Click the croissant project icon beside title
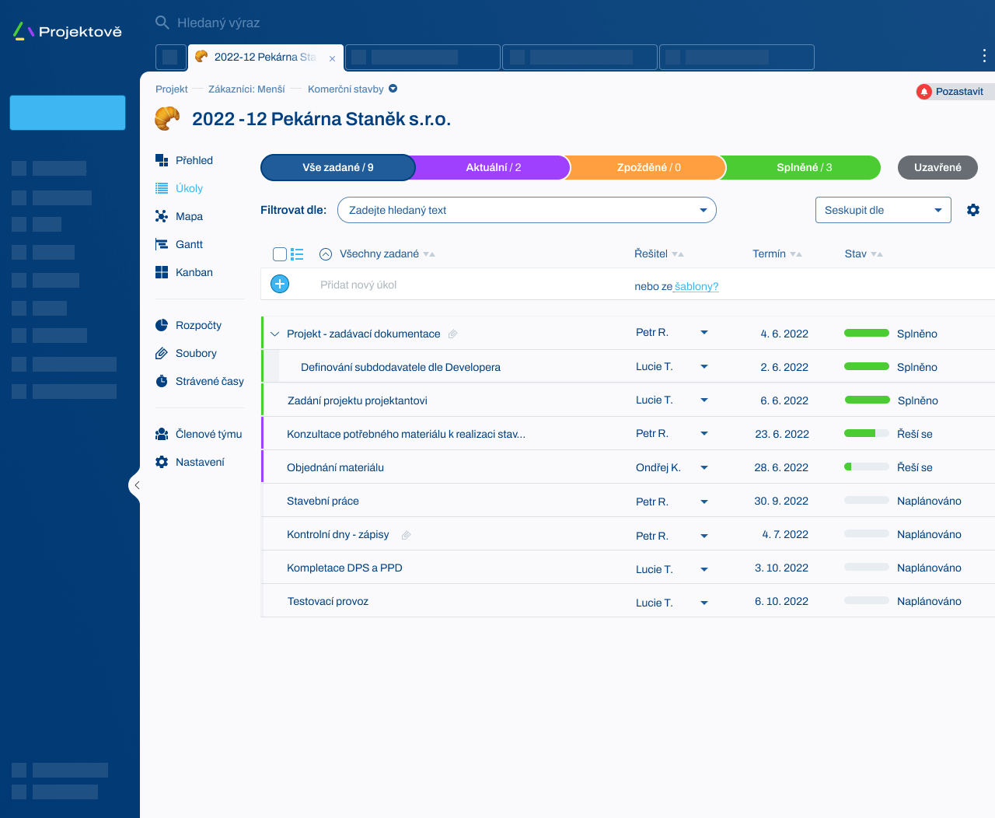Image resolution: width=995 pixels, height=818 pixels. click(167, 118)
